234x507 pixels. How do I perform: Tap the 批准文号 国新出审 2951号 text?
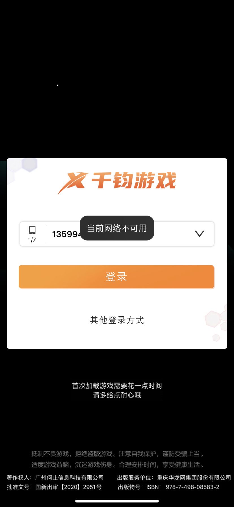(54, 487)
